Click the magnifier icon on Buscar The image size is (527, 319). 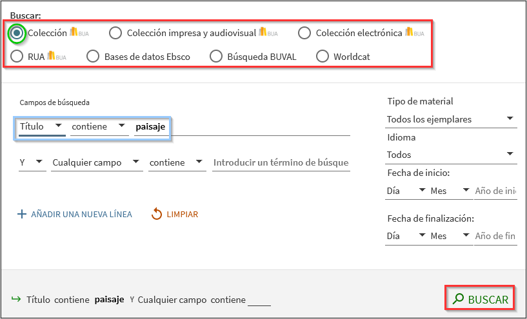click(x=458, y=299)
